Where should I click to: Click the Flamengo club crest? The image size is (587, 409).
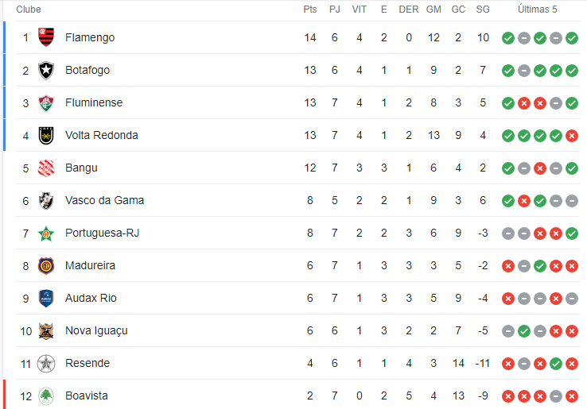click(46, 37)
